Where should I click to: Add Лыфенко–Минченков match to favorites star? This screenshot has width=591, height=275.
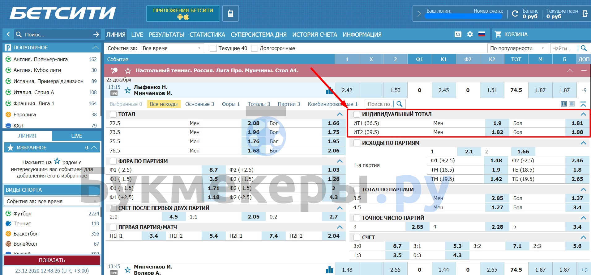(x=127, y=90)
